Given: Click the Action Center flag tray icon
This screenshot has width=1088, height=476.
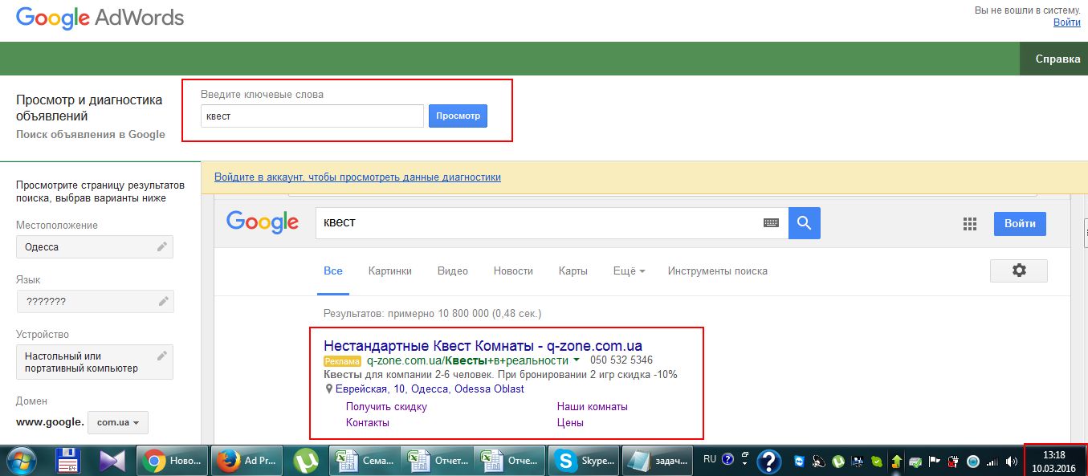Looking at the screenshot, I should click(x=934, y=462).
